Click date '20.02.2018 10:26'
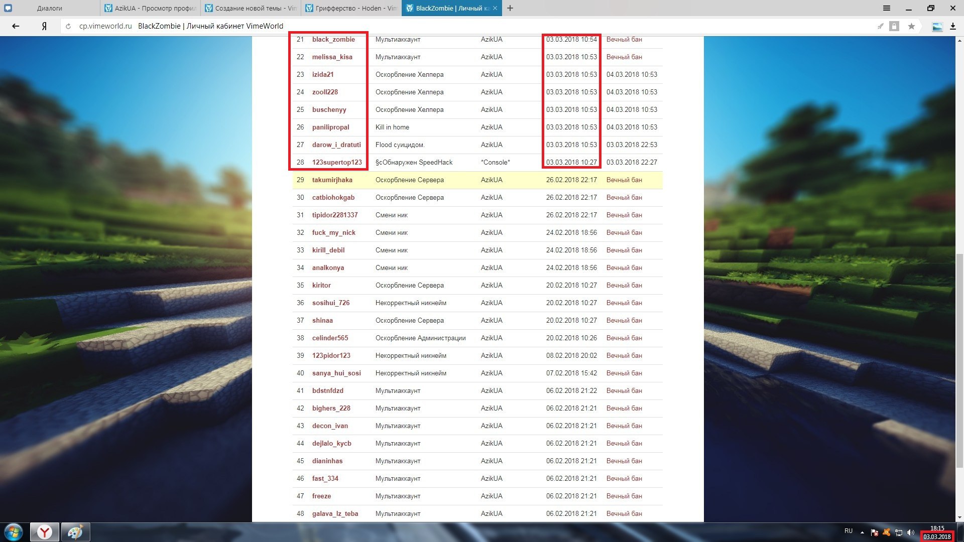Viewport: 964px width, 542px height. tap(571, 338)
